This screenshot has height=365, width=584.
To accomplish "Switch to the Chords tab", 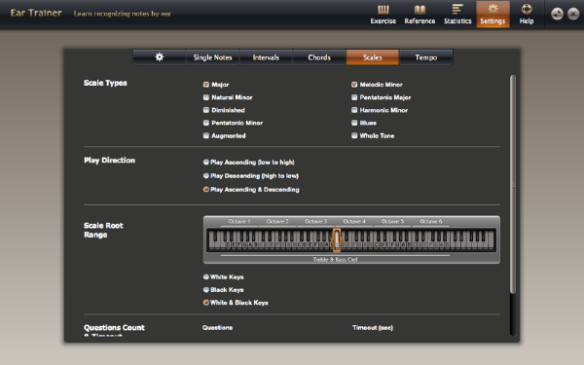I will pos(319,57).
